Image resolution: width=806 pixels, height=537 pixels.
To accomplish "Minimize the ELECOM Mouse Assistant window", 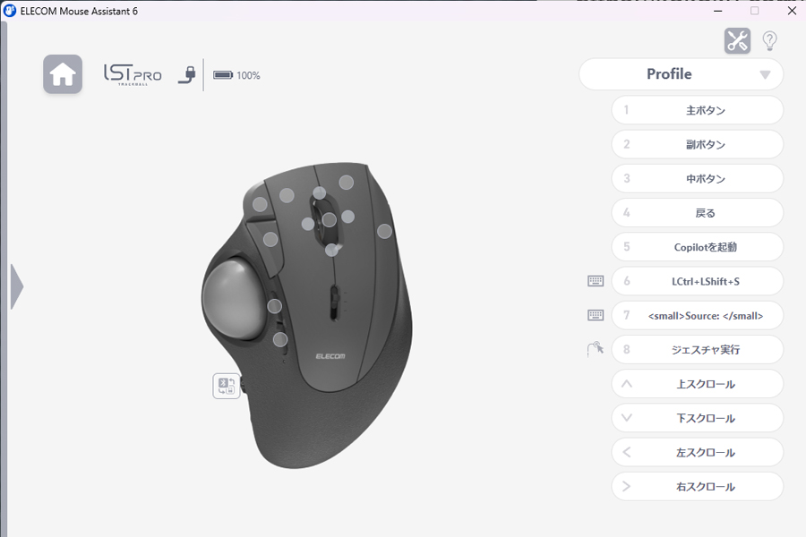I will coord(717,11).
